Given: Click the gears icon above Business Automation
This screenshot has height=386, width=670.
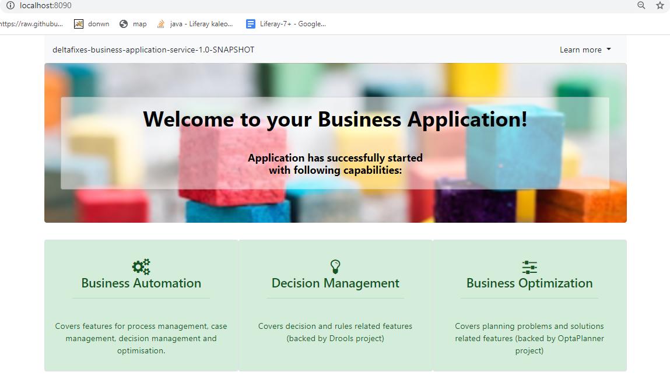Looking at the screenshot, I should [141, 266].
